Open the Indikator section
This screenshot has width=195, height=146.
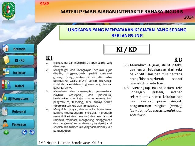coord(19,73)
